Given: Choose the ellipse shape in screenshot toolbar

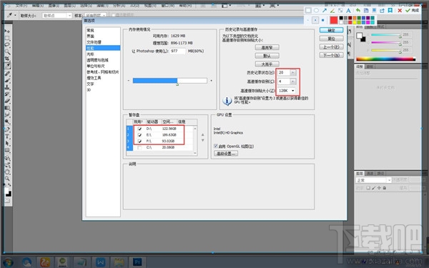Looking at the screenshot, I should 316,11.
